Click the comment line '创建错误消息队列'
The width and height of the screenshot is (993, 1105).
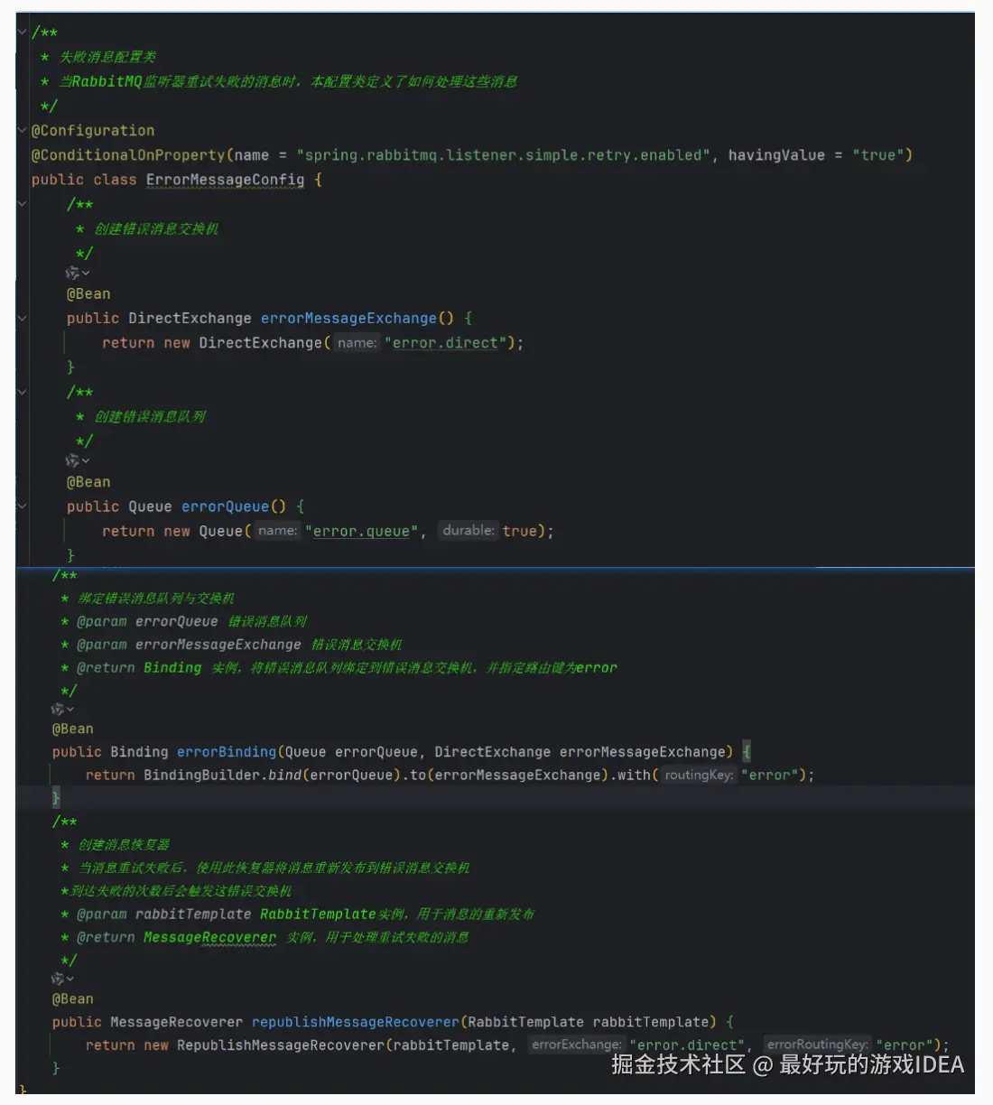click(x=150, y=416)
